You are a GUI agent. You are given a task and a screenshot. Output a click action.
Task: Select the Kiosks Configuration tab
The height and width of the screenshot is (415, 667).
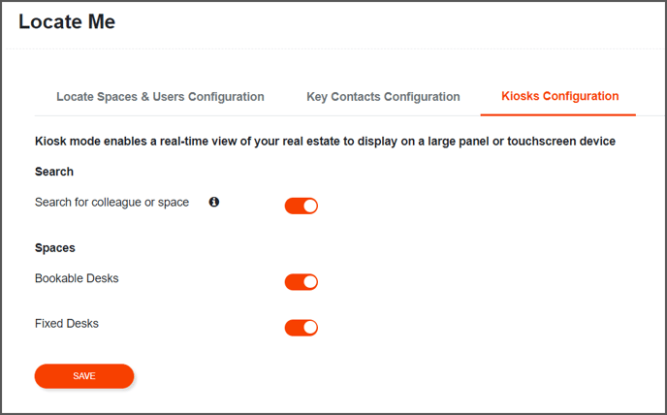pos(559,96)
